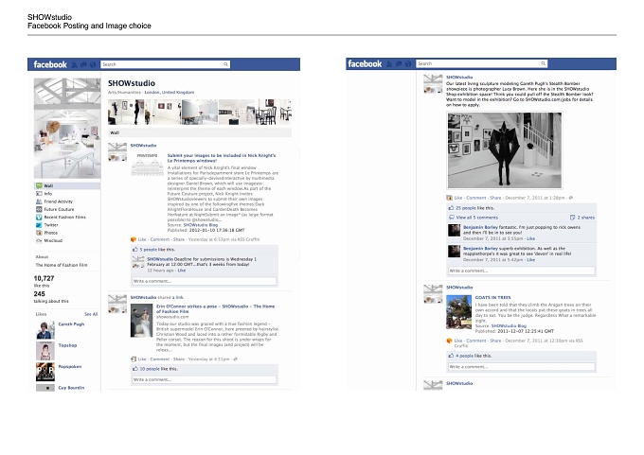Click the Vimeo icon beside Recent Fashion Films
The image size is (644, 455).
click(39, 217)
